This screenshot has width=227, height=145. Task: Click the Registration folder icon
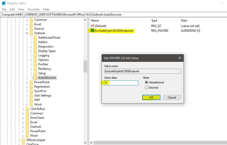[x=31, y=87]
